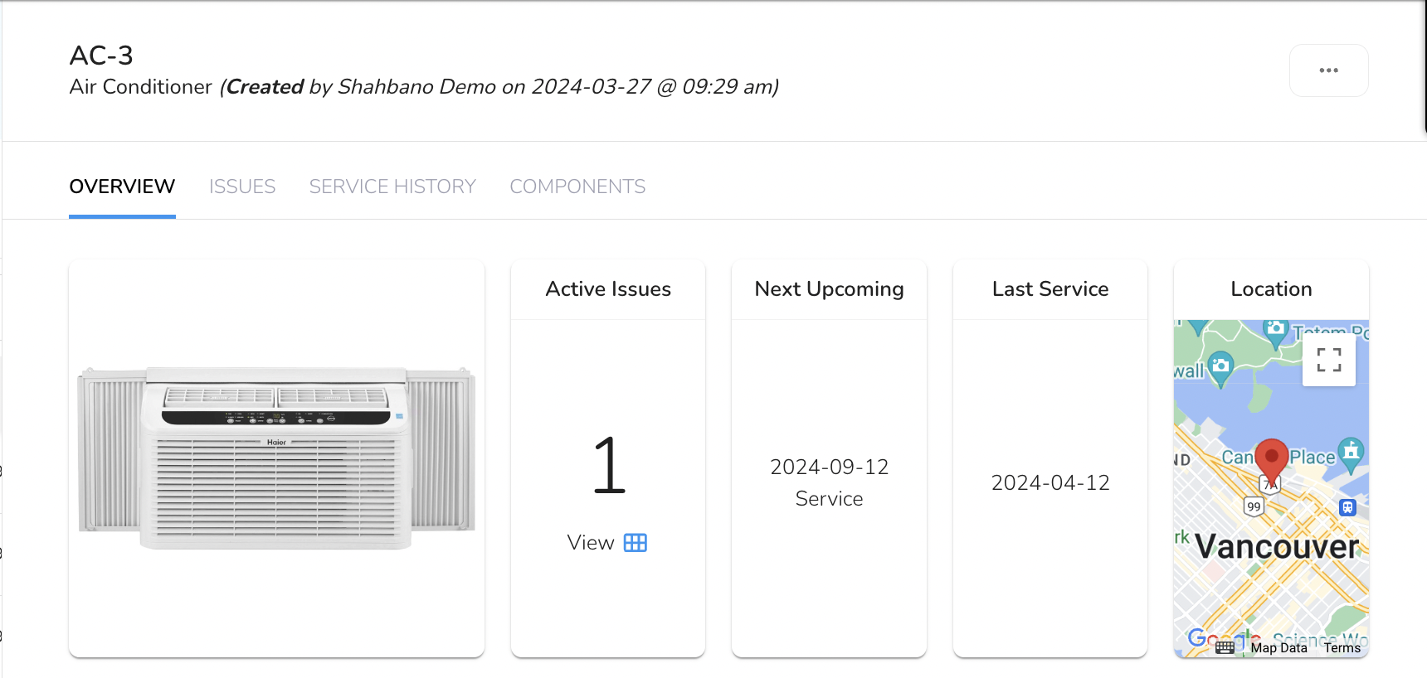Click the Location card heading

click(1271, 289)
